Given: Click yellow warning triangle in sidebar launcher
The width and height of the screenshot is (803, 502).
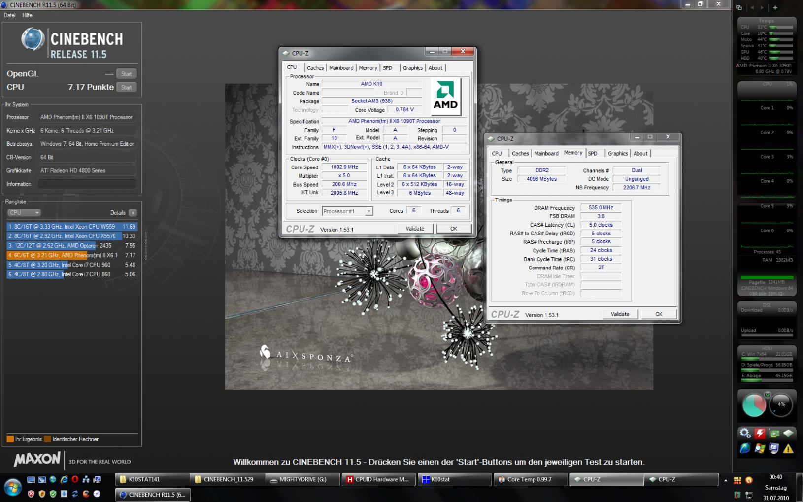Looking at the screenshot, I should [x=788, y=448].
